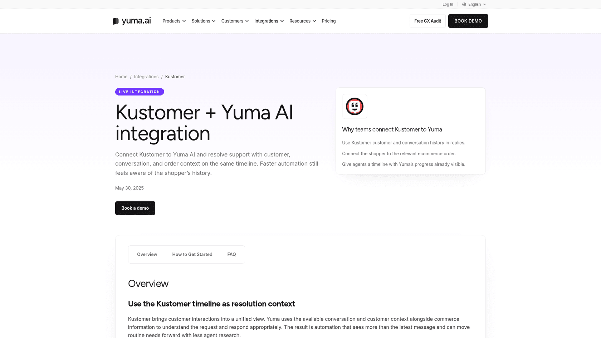Expand the Products menu
601x338 pixels.
tap(174, 21)
